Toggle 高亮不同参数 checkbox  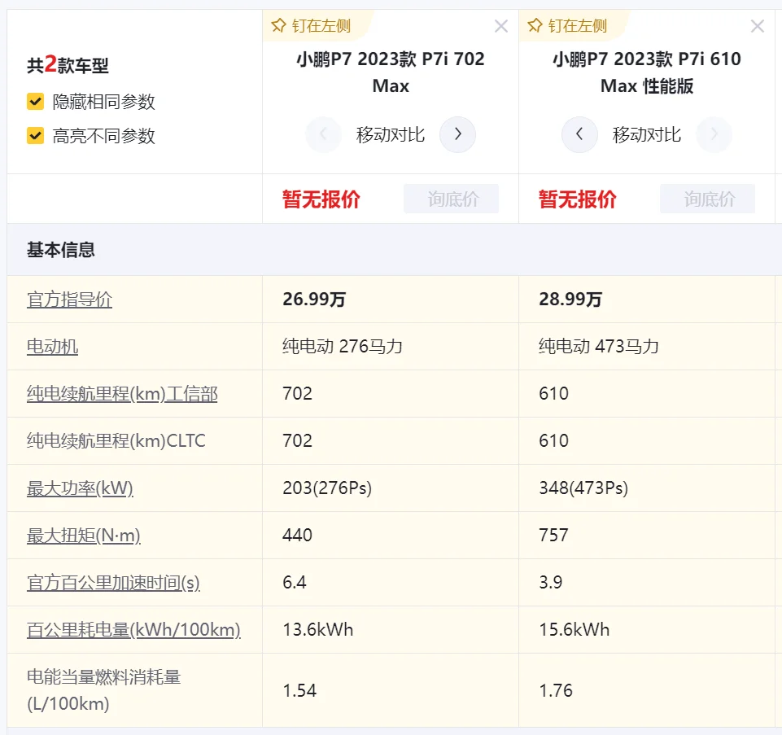[x=36, y=135]
